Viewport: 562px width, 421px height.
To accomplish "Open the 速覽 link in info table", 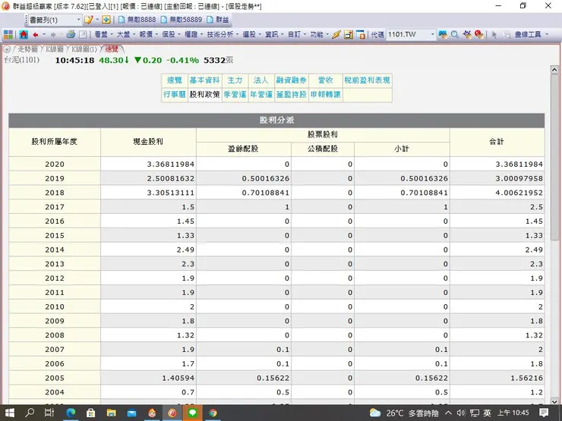I will click(x=175, y=80).
